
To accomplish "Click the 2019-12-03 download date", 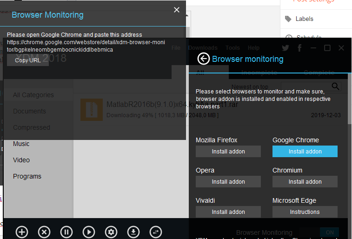I will [x=326, y=115].
